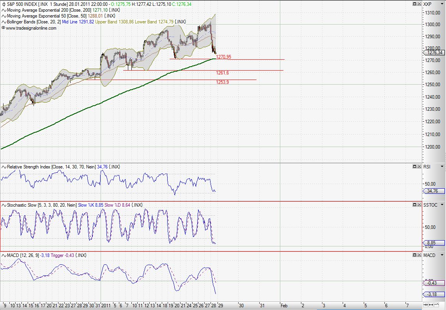This screenshot has width=446, height=310.
Task: Open the MACD dropdown on the indicator axis
Action: coord(442,255)
